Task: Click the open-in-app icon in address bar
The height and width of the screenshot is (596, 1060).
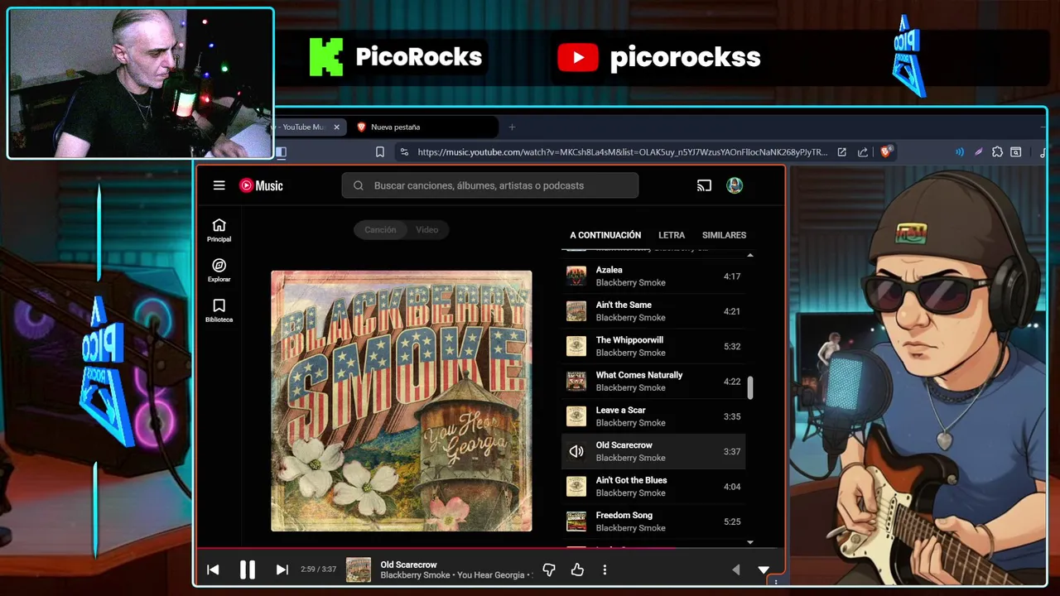Action: click(842, 152)
